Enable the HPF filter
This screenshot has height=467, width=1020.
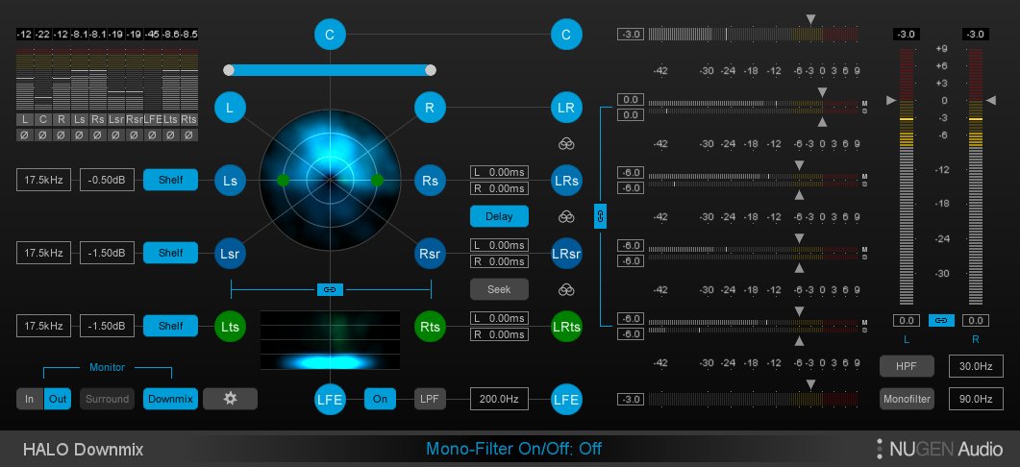[x=907, y=366]
